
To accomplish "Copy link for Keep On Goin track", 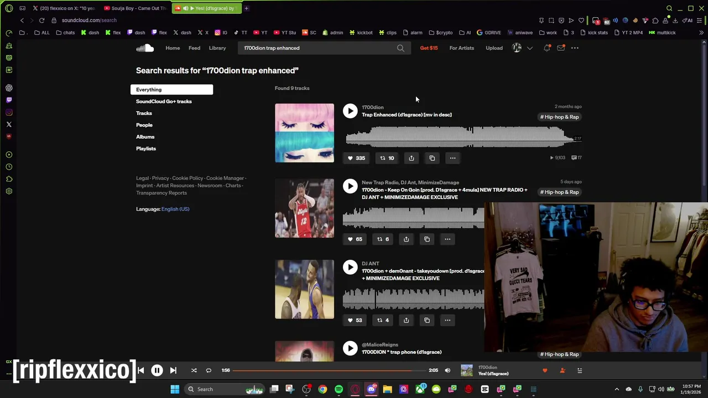I will click(x=427, y=239).
